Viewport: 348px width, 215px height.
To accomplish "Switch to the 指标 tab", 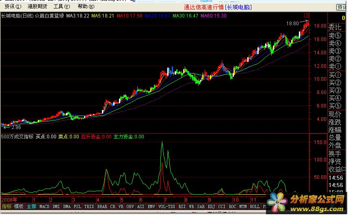I will 6,206.
